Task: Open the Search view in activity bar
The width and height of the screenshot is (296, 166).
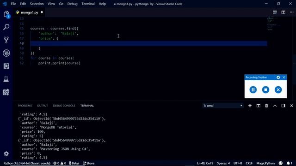Action: coord(6,27)
